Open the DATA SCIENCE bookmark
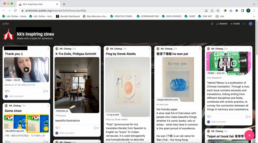Screen dimensions: 258x143 click(x=172, y=16)
